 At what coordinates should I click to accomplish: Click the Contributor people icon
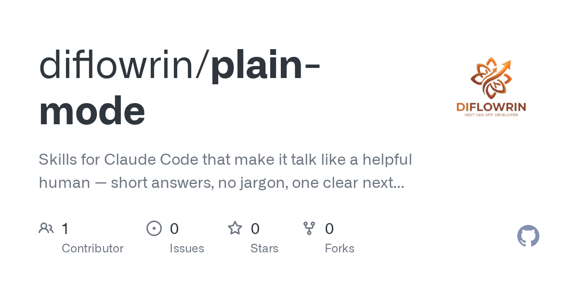tap(46, 228)
